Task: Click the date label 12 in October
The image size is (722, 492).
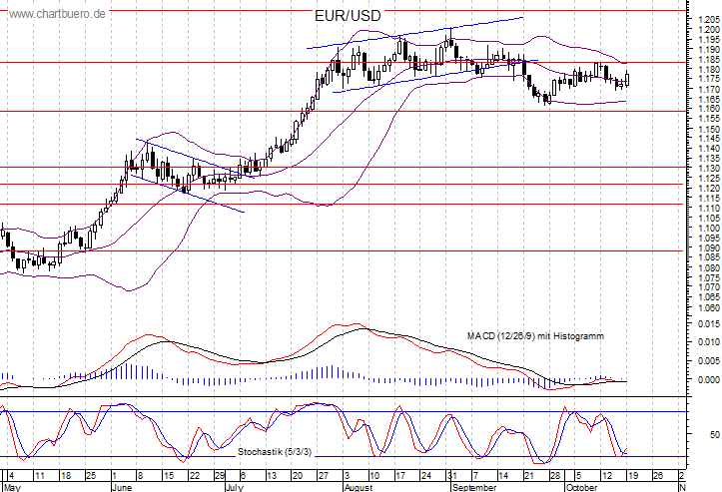Action: (607, 475)
